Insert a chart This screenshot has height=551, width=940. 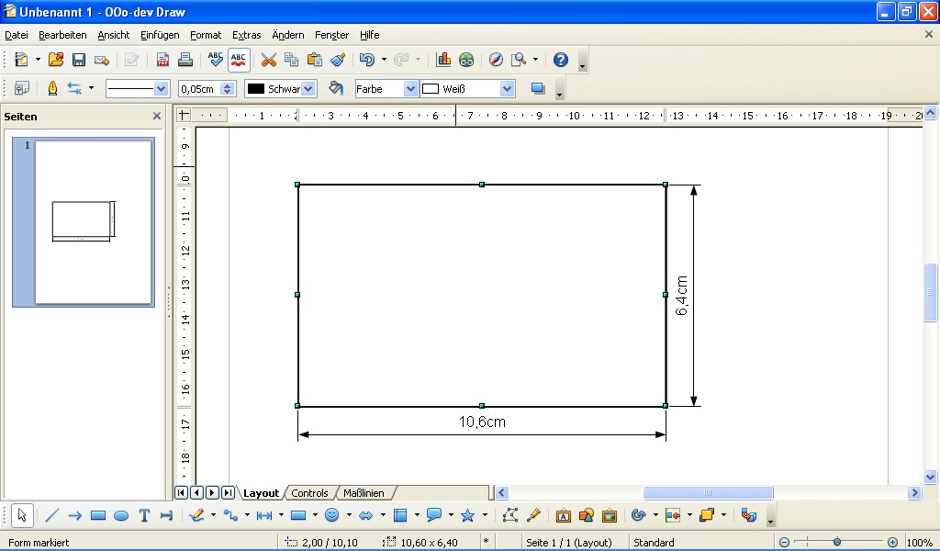click(443, 60)
